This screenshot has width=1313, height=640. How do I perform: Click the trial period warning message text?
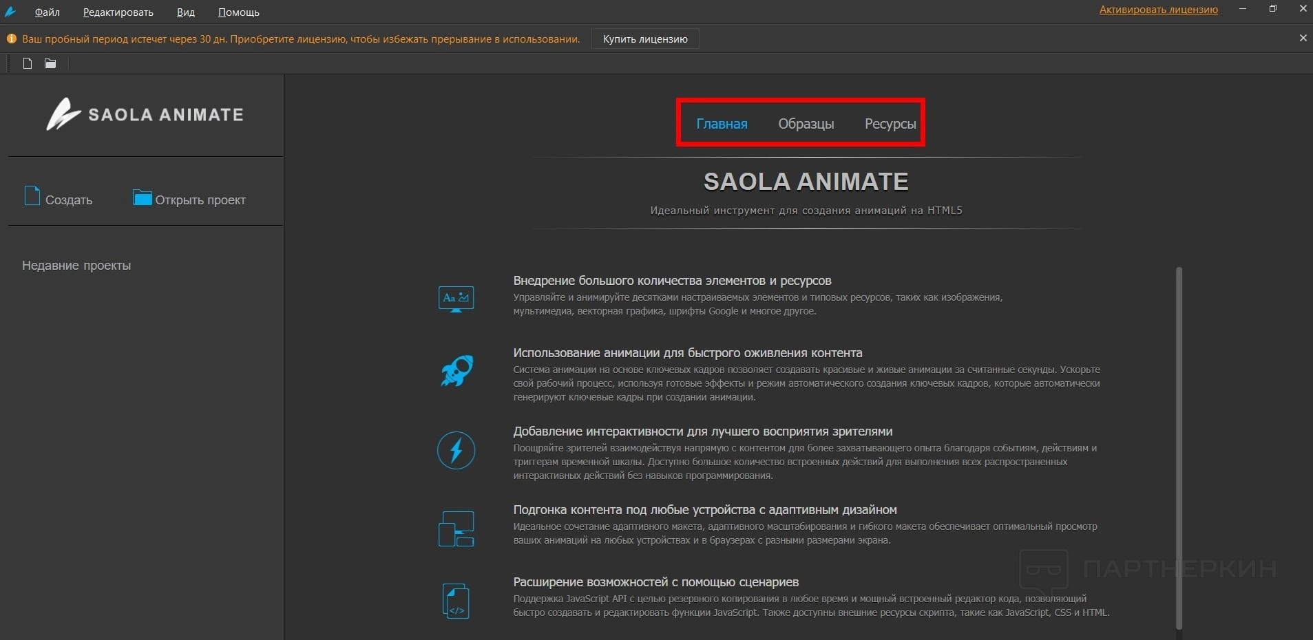click(x=301, y=39)
